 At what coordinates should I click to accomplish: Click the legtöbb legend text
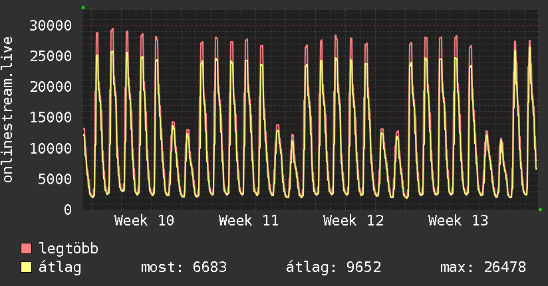click(x=69, y=249)
